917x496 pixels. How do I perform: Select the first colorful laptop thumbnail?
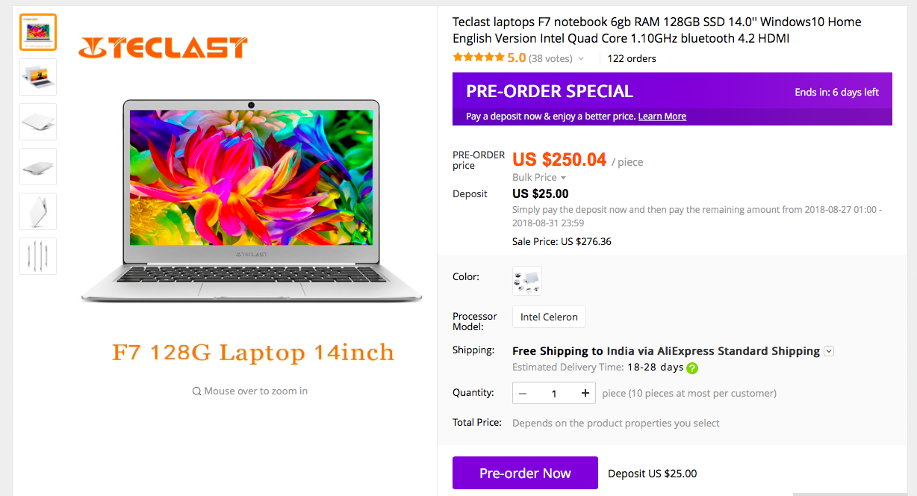pos(38,32)
